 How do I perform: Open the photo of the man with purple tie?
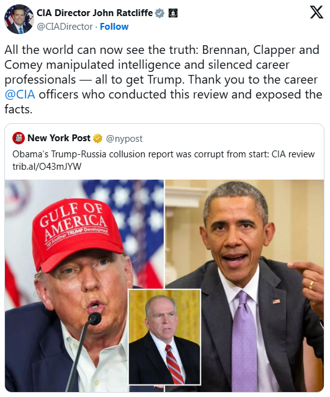[244, 286]
